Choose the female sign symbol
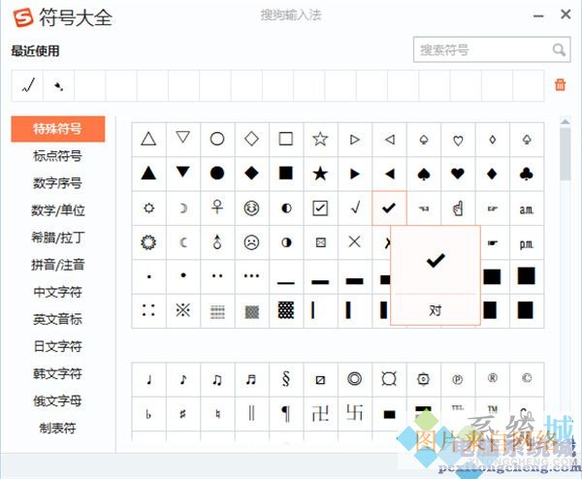 pos(217,208)
